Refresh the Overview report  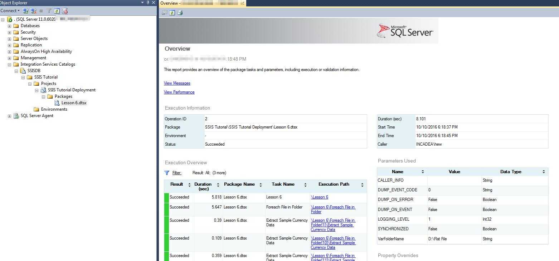pyautogui.click(x=172, y=12)
